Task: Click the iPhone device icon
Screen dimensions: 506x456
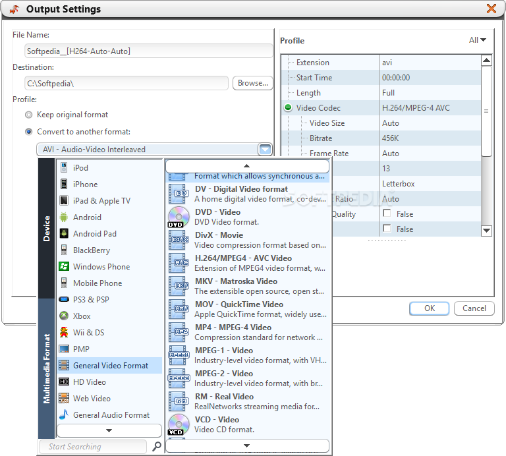Action: pyautogui.click(x=64, y=184)
